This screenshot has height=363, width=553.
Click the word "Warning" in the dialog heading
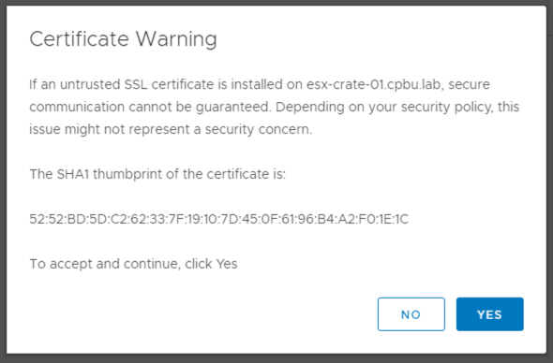point(176,38)
